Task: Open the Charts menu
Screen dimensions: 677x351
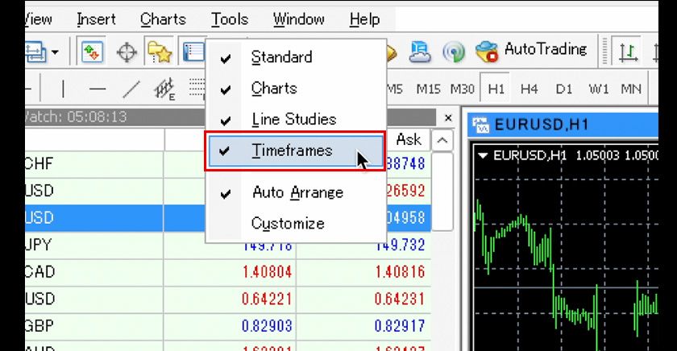Action: coord(163,19)
